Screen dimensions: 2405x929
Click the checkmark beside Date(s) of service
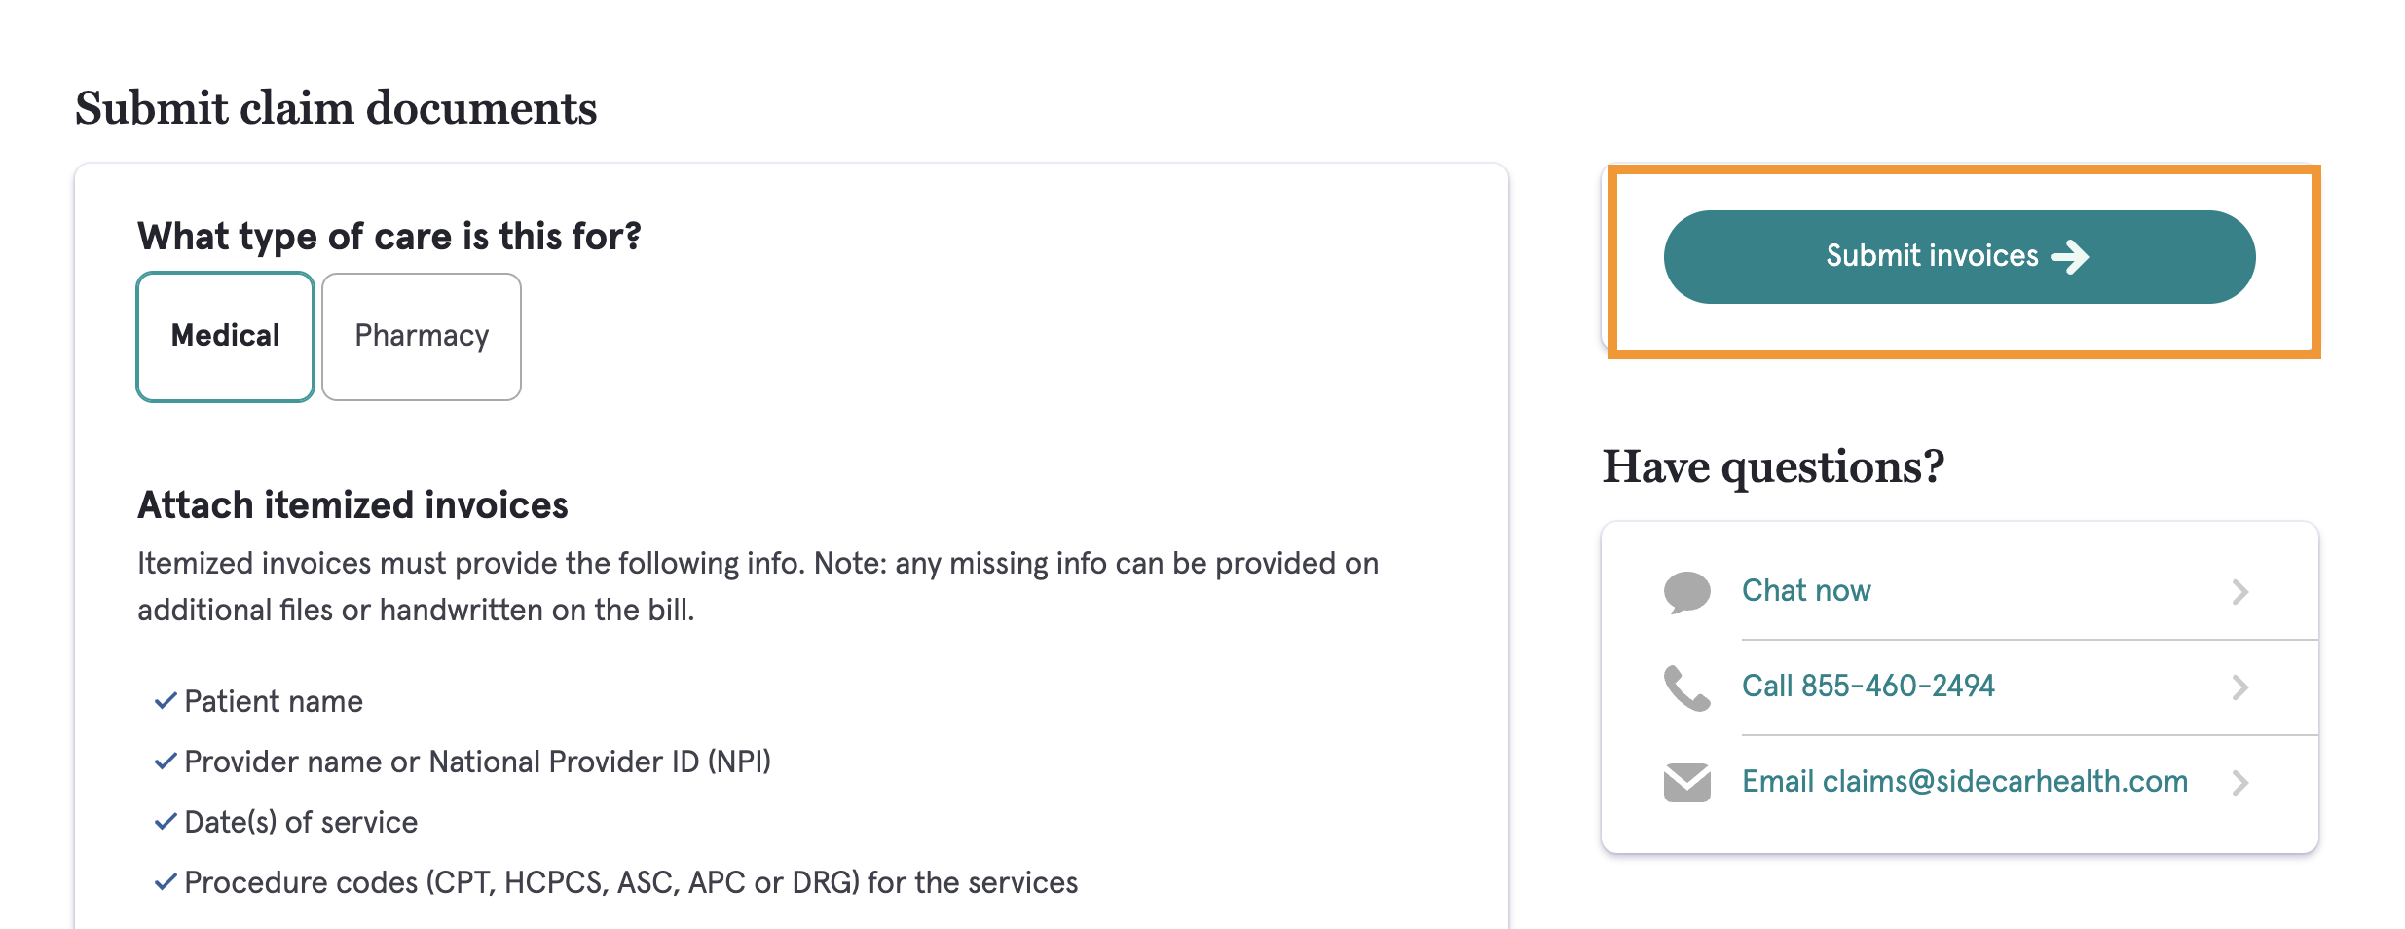[x=166, y=822]
